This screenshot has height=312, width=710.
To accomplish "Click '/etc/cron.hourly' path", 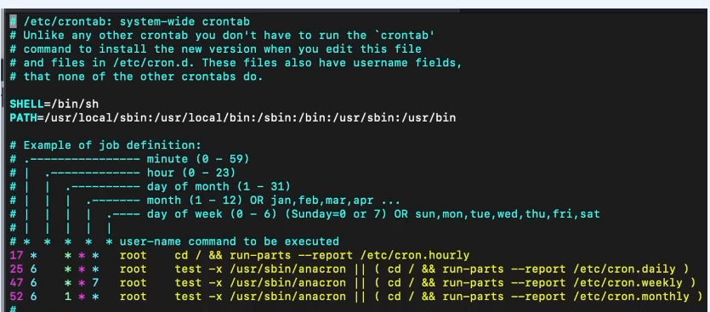I will pos(414,255).
